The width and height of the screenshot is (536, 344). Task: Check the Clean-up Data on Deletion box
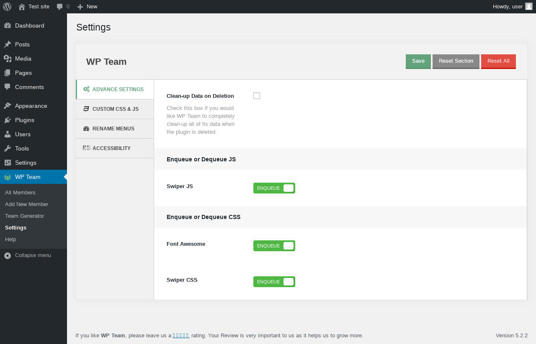pos(257,96)
